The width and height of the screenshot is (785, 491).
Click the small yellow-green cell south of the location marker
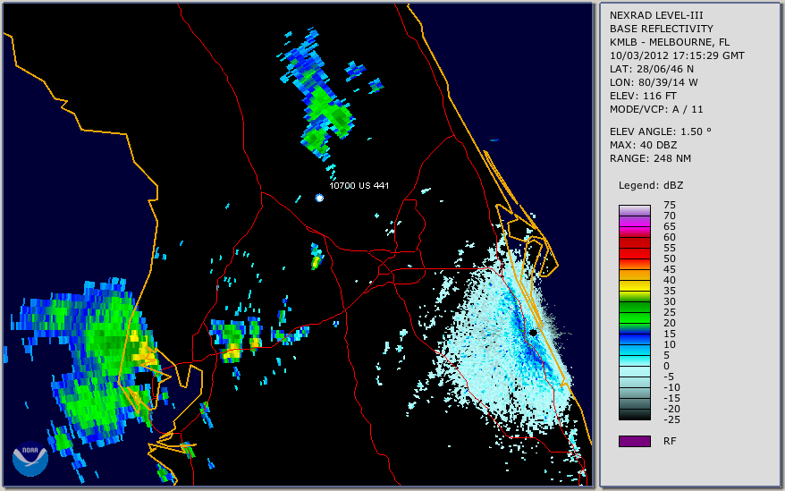coord(317,257)
